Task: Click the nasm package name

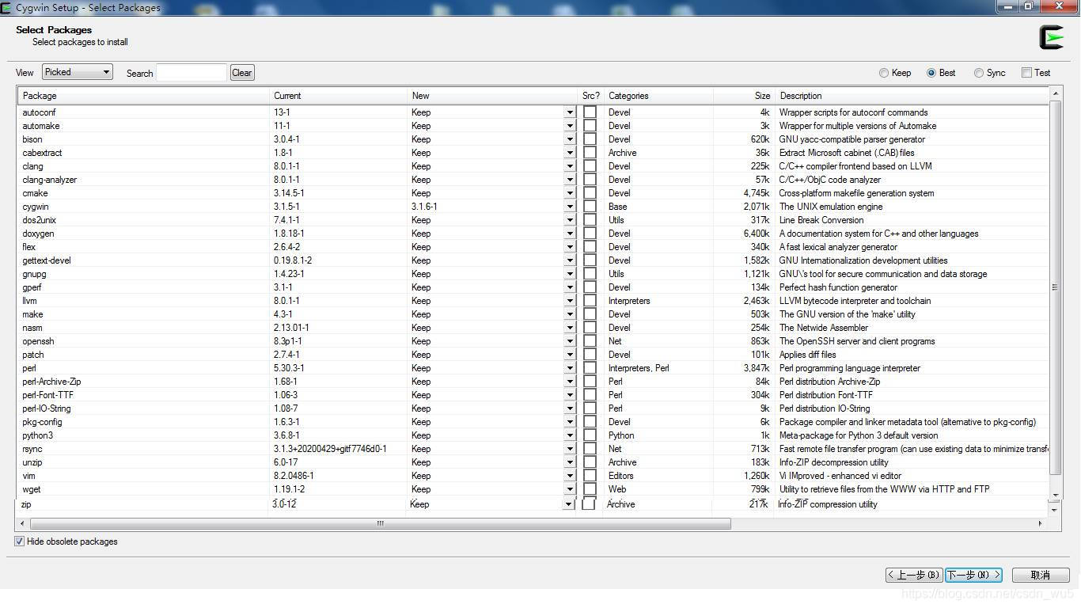Action: 32,328
